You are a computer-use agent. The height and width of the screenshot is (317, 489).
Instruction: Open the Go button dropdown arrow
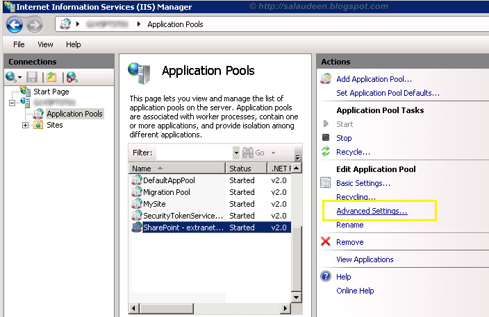point(273,153)
